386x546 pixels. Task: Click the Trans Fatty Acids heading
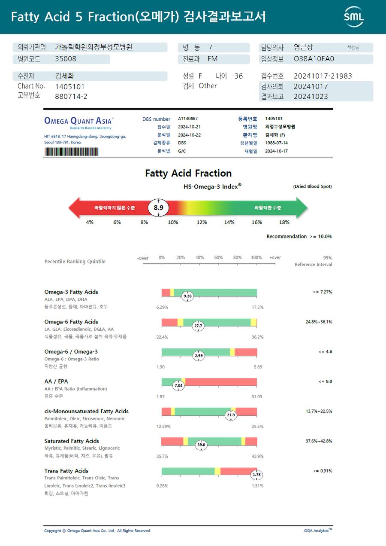(x=66, y=471)
